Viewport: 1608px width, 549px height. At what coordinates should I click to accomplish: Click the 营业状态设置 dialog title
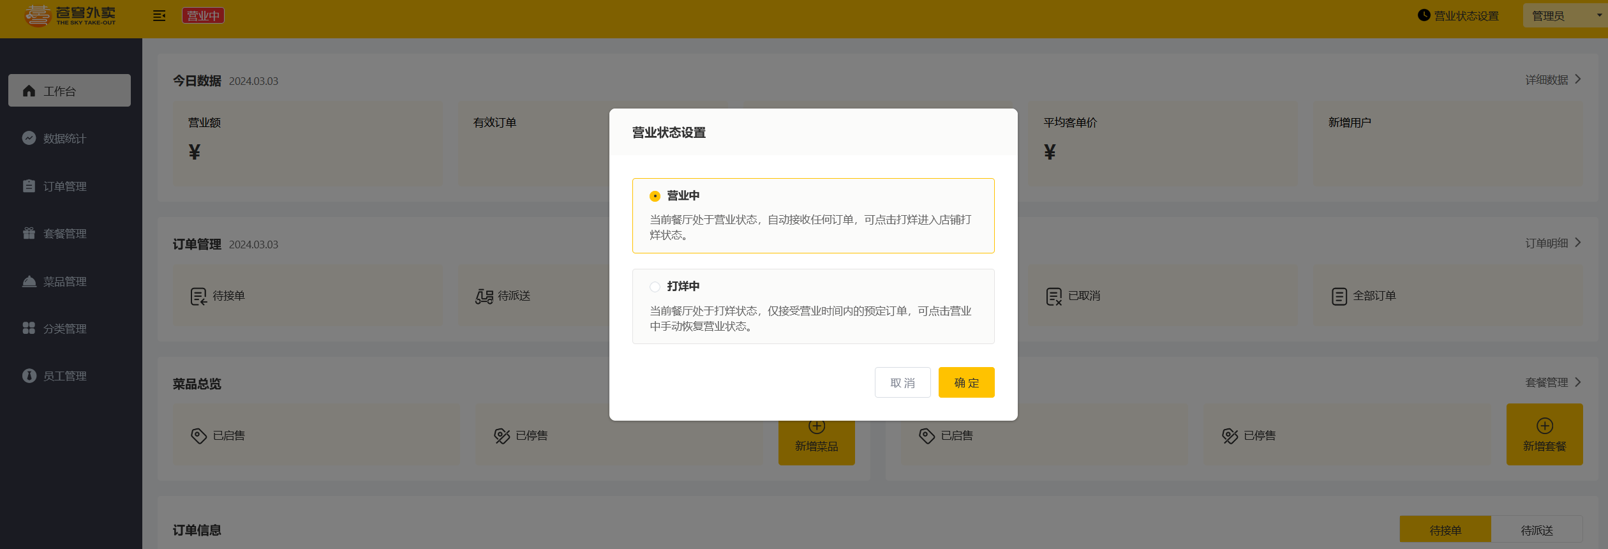[669, 132]
